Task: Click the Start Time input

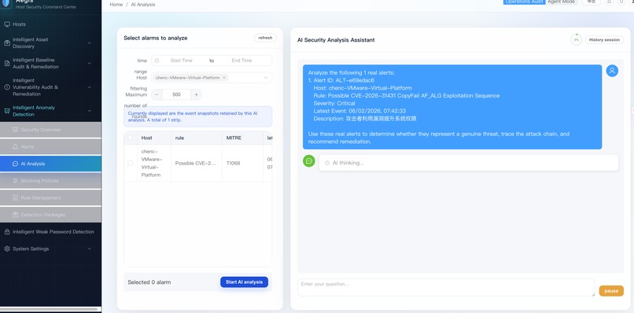Action: [x=181, y=61]
